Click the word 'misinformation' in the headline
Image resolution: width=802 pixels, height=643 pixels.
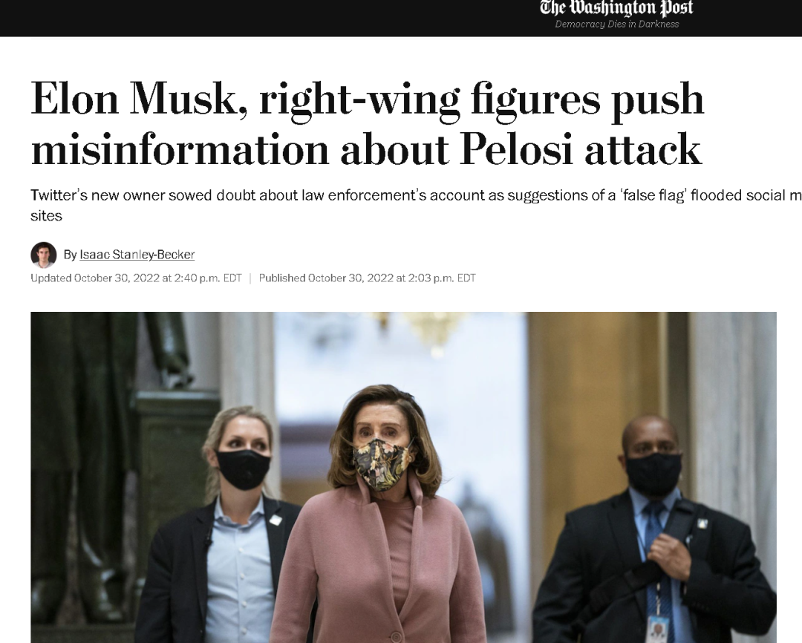180,148
